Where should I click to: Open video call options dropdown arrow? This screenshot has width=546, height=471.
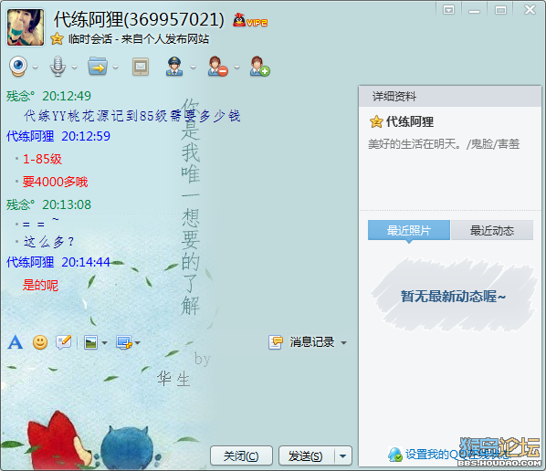pos(35,67)
